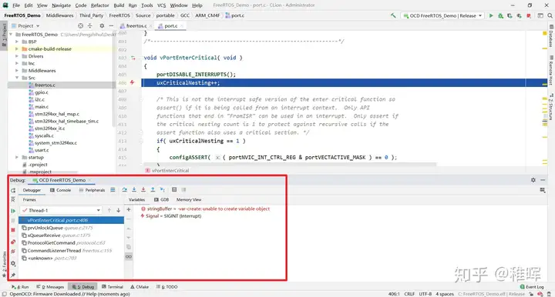555x297 pixels.
Task: Select prvUnlockQueue stack frame
Action: point(71,228)
